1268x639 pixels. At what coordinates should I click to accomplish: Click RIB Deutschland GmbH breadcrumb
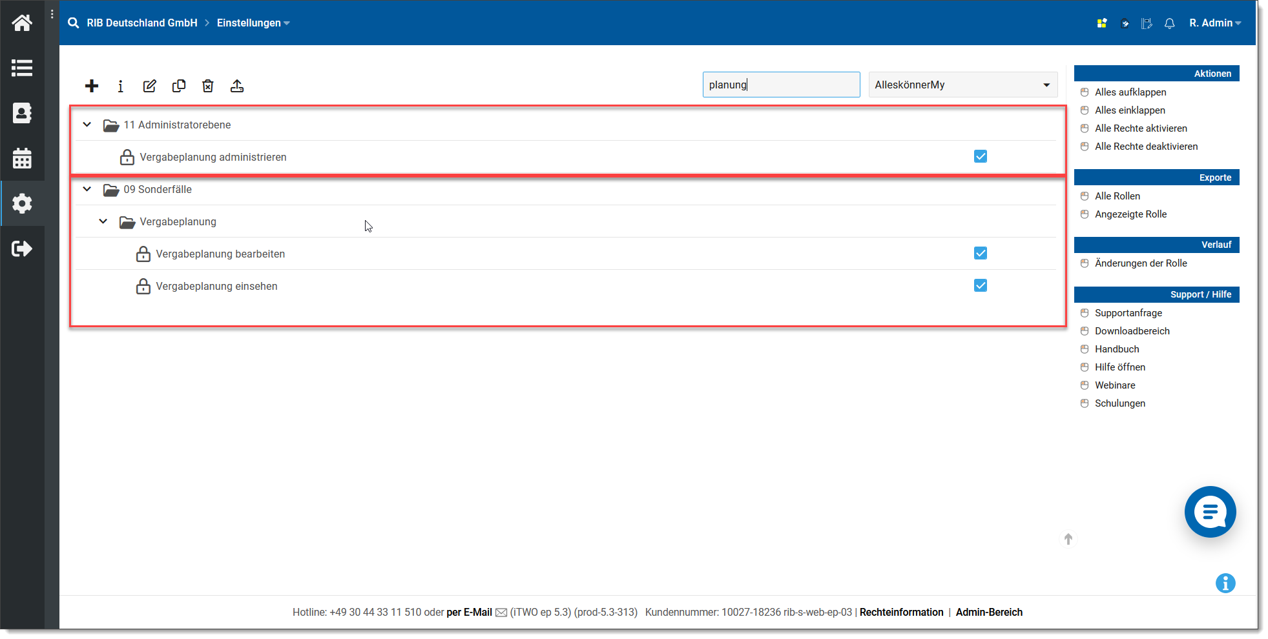click(x=142, y=23)
